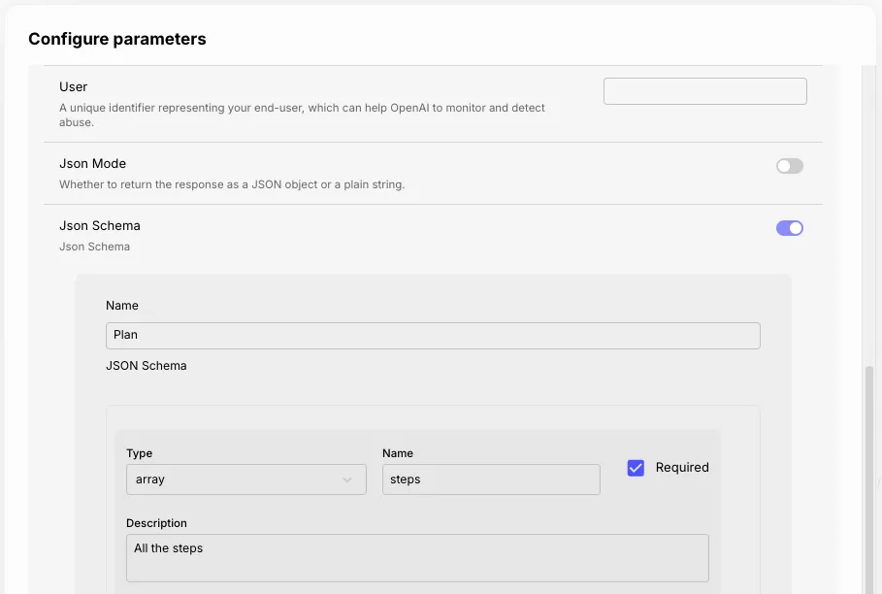Viewport: 882px width, 594px height.
Task: Click the property Name field containing steps
Action: coord(491,479)
